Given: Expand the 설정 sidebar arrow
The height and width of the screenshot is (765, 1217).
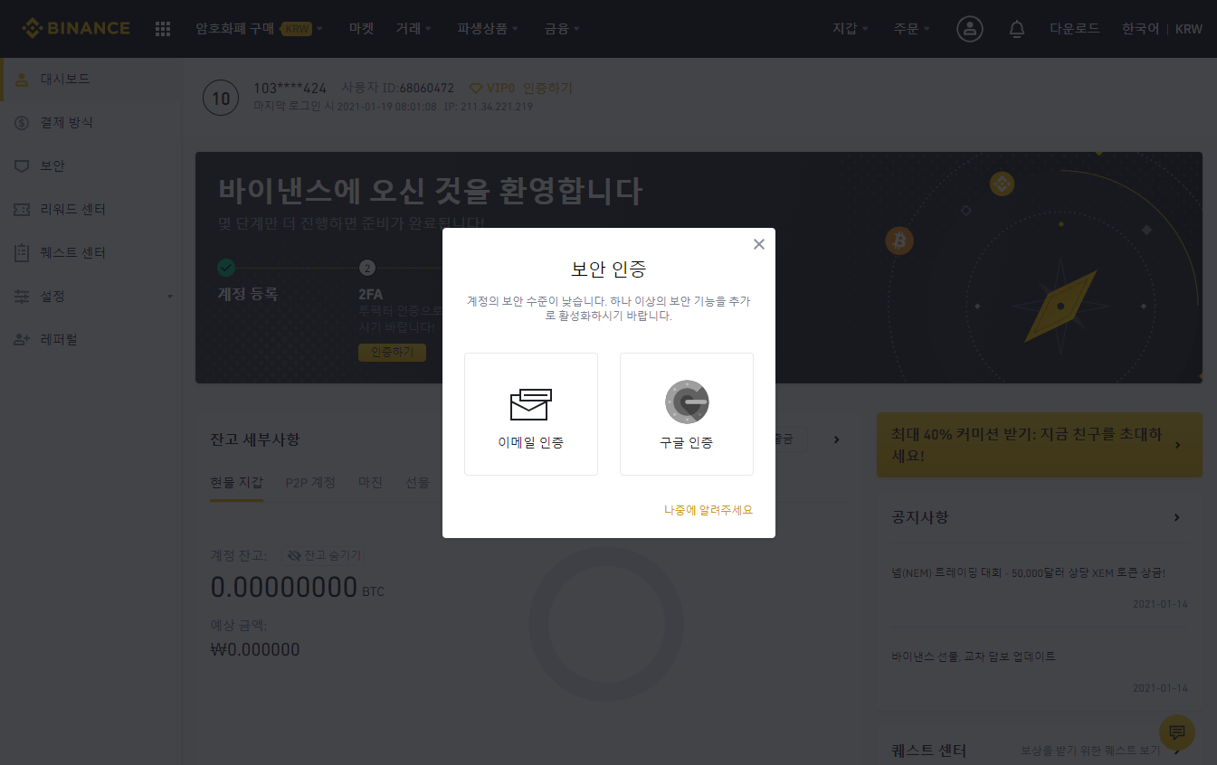Looking at the screenshot, I should 170,297.
